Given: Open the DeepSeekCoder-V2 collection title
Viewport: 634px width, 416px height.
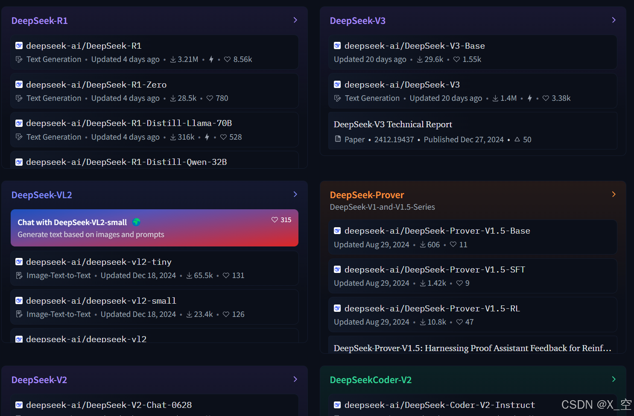Looking at the screenshot, I should [371, 380].
